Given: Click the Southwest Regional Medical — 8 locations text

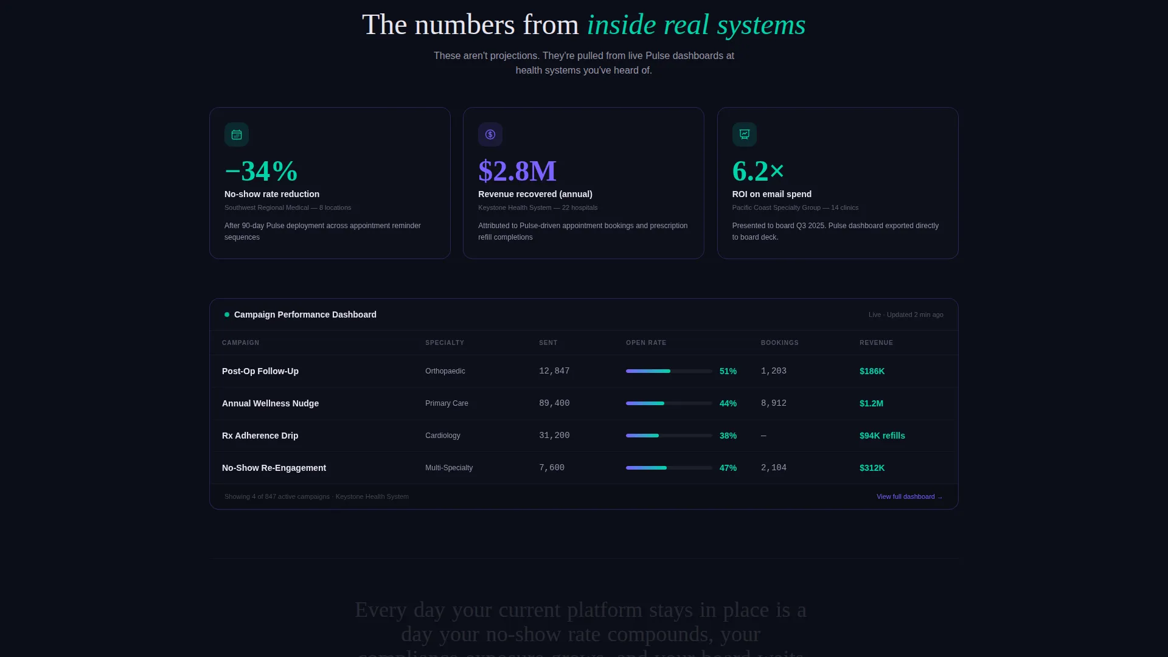Looking at the screenshot, I should point(288,207).
